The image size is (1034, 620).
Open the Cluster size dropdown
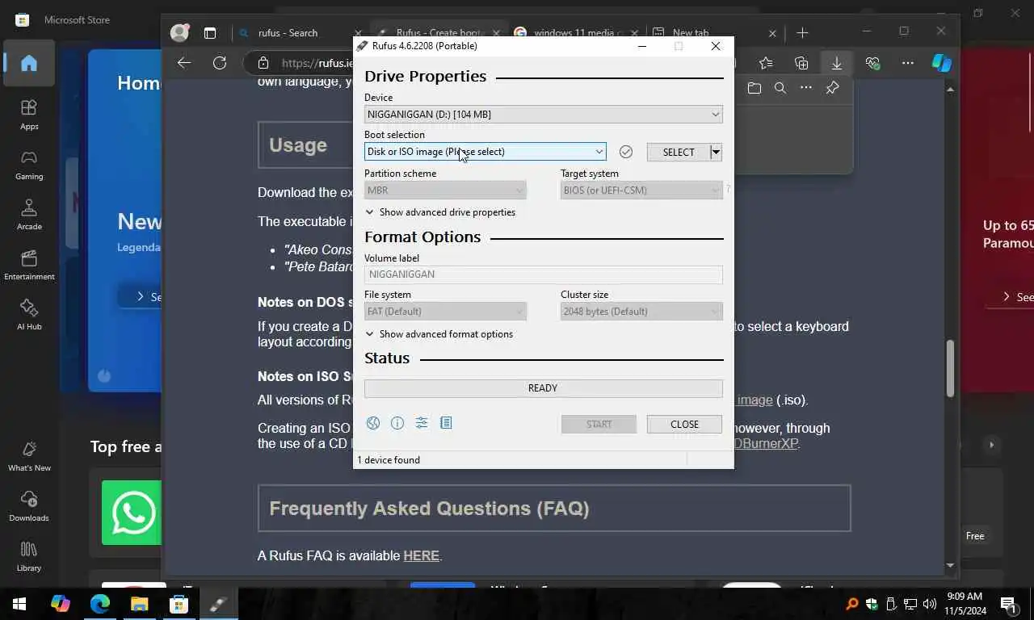pos(641,312)
